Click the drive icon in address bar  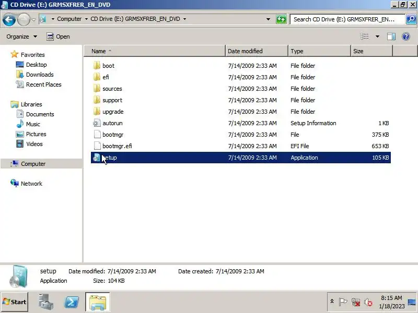[43, 19]
